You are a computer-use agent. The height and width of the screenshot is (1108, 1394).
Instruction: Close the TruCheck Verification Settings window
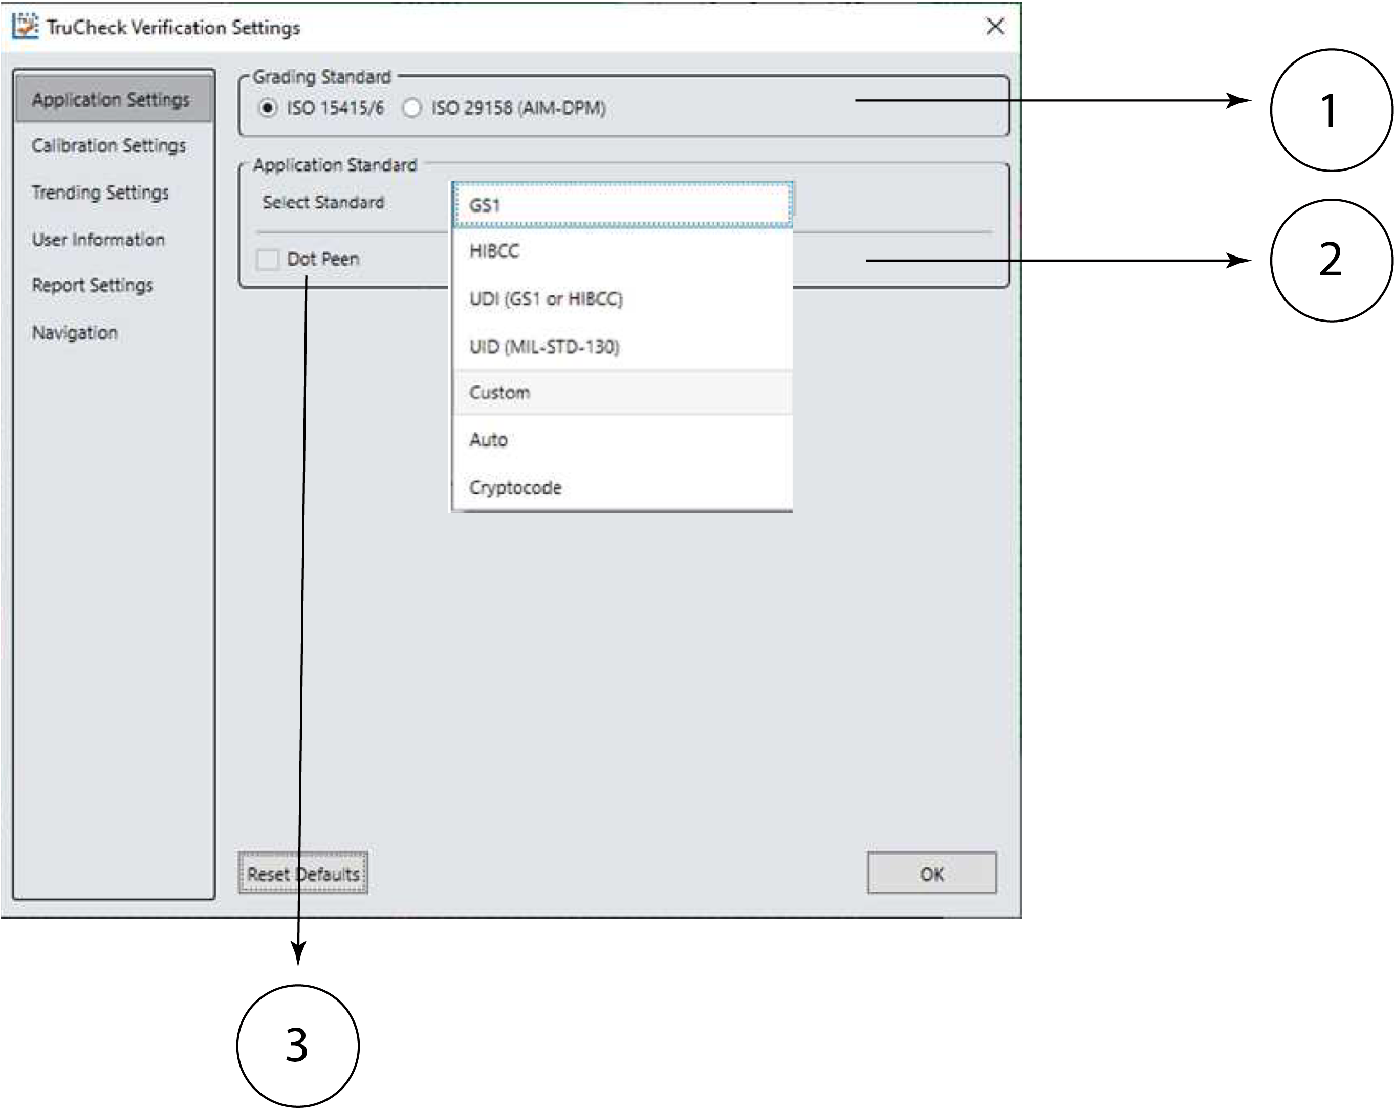click(x=995, y=27)
